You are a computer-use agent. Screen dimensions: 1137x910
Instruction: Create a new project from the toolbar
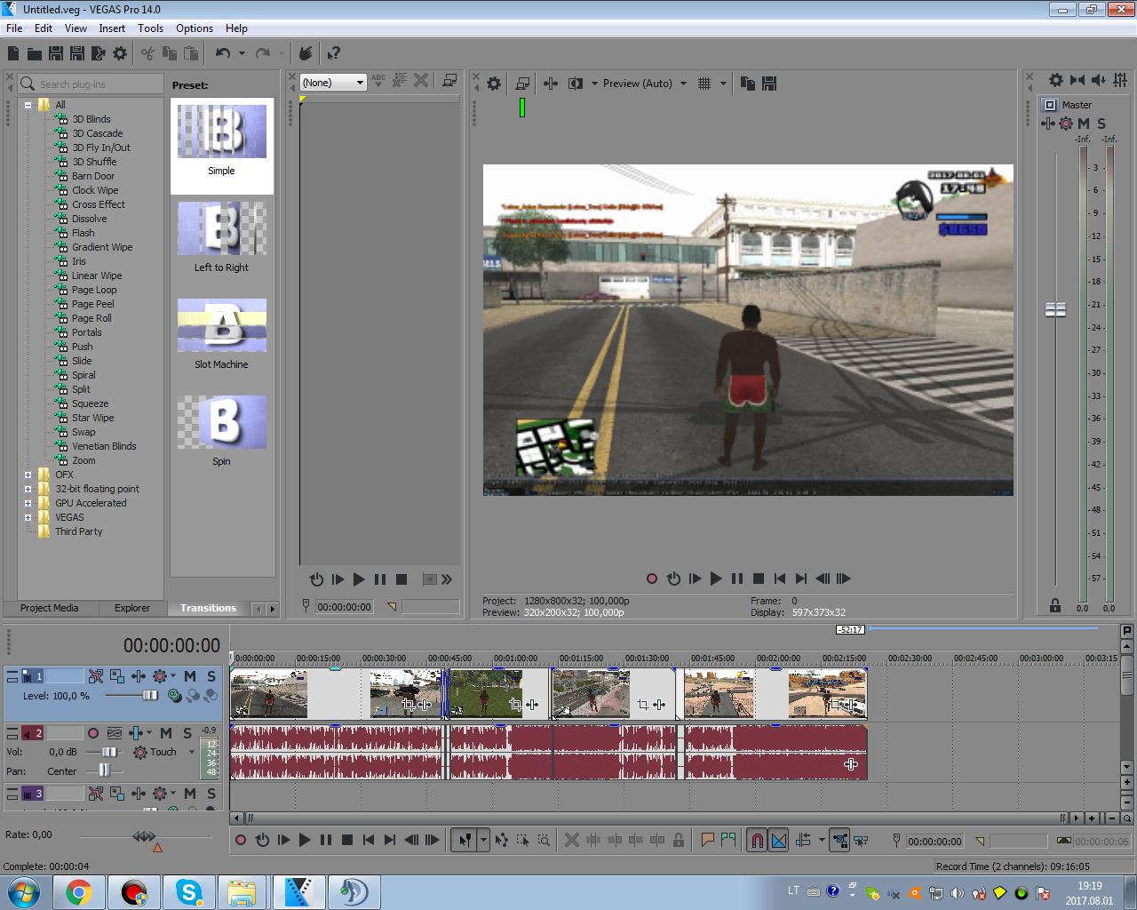13,53
